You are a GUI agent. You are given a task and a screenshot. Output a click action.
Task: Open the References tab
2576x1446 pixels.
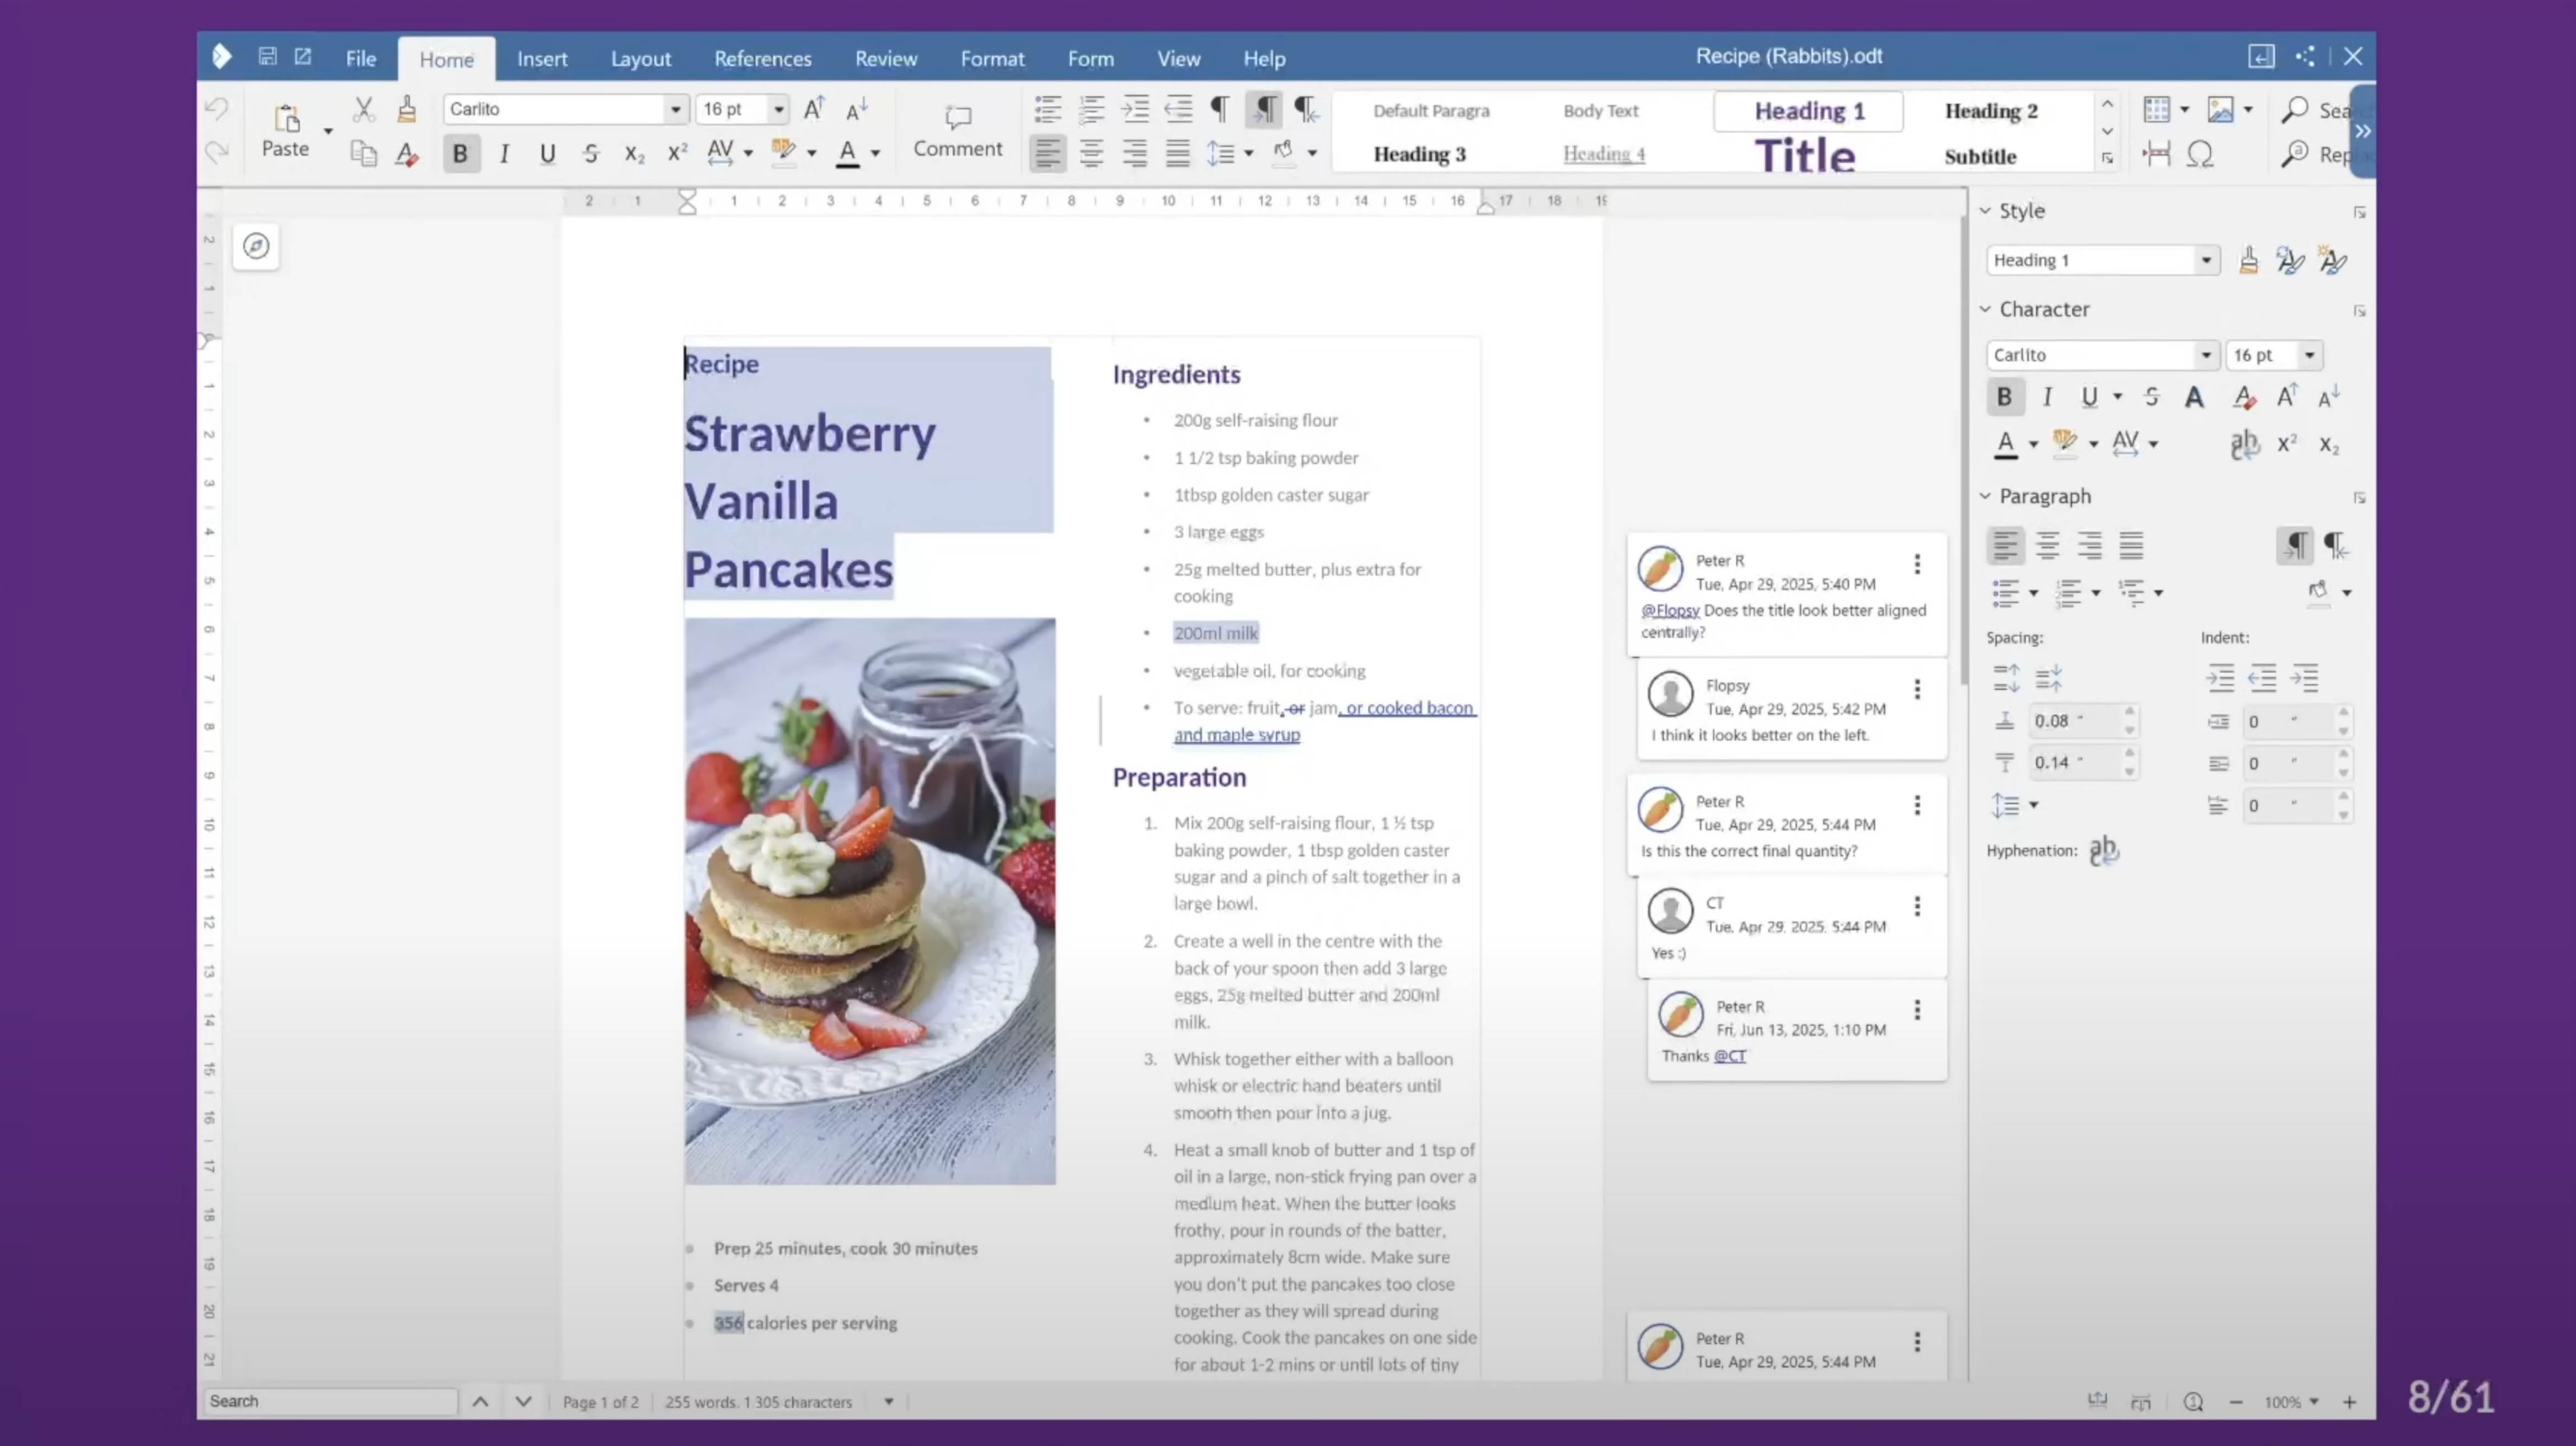click(762, 59)
